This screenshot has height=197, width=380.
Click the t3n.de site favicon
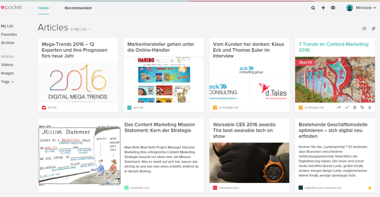[x=44, y=108]
